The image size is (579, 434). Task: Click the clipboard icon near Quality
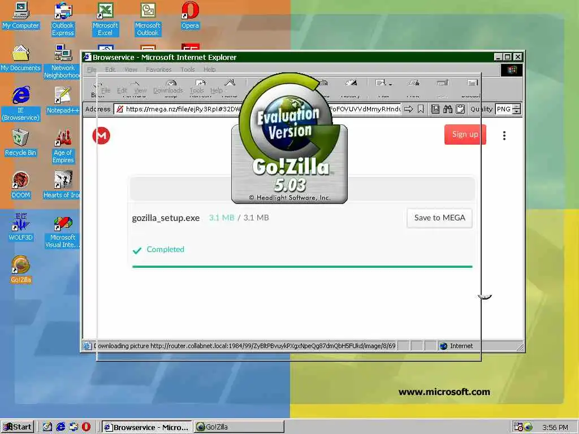coord(460,109)
